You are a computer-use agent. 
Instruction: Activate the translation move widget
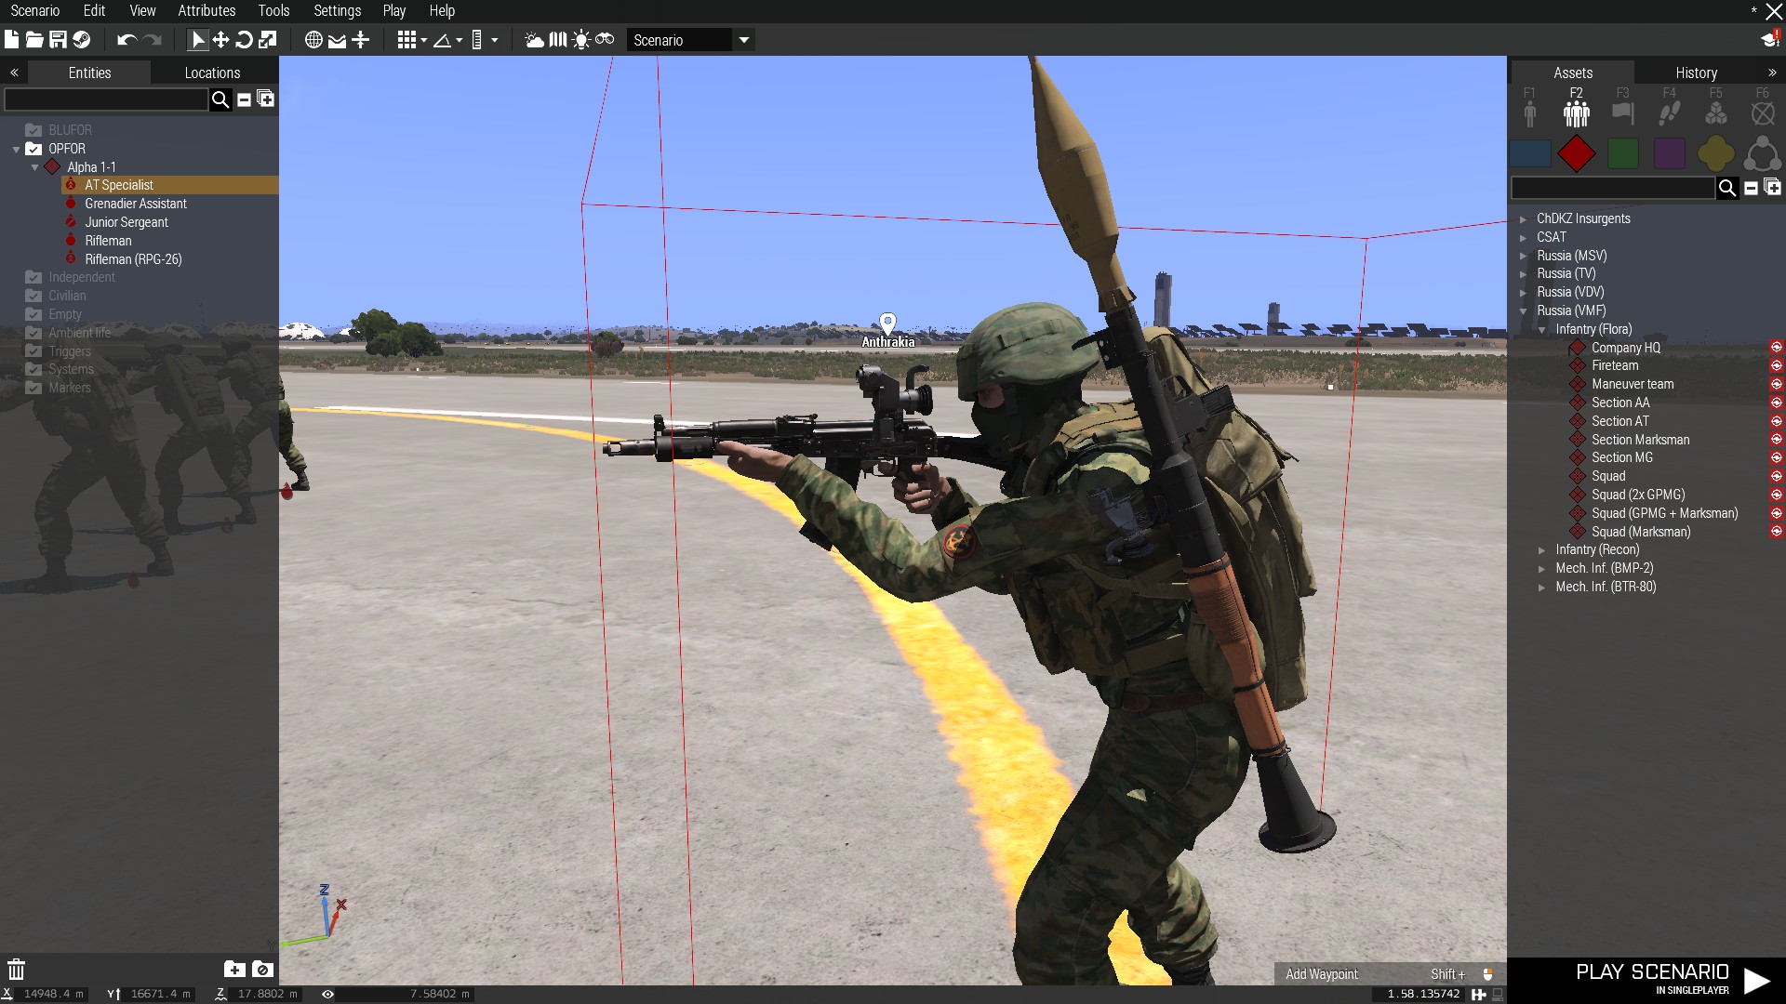[220, 40]
